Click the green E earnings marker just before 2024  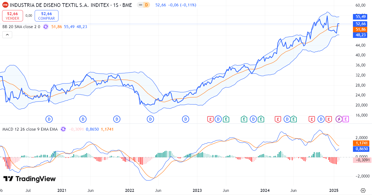pyautogui.click(x=261, y=119)
